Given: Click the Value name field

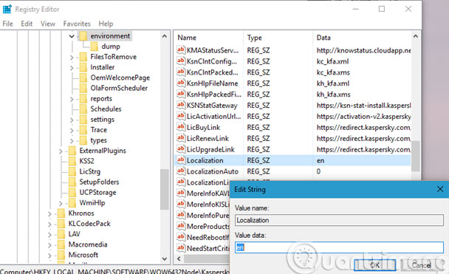Looking at the screenshot, I should 339,220.
